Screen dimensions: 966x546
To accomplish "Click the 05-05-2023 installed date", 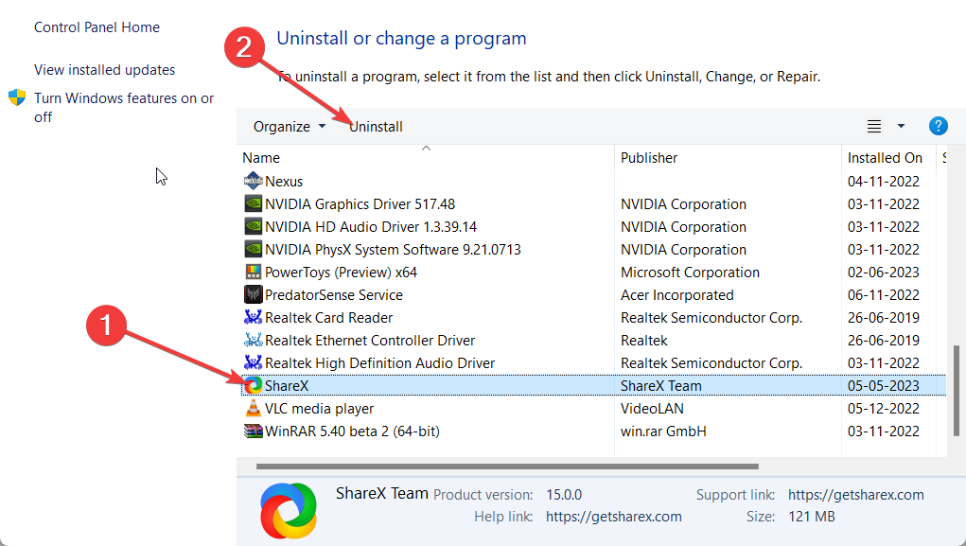I will click(884, 386).
